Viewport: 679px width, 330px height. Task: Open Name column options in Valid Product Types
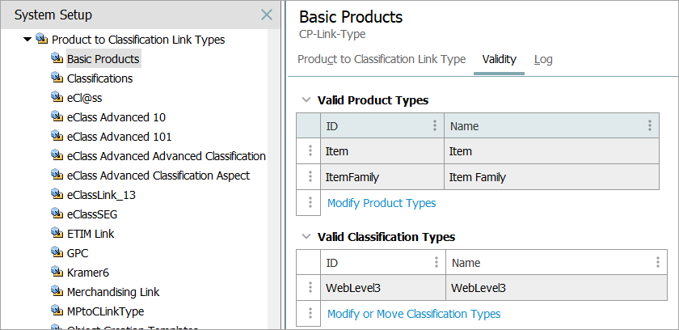click(x=650, y=125)
